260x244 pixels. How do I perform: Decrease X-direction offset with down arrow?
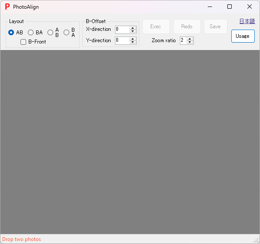point(133,31)
